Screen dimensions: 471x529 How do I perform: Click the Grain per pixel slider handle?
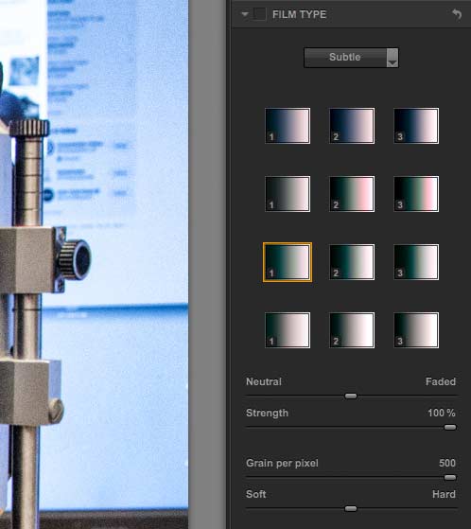[450, 477]
